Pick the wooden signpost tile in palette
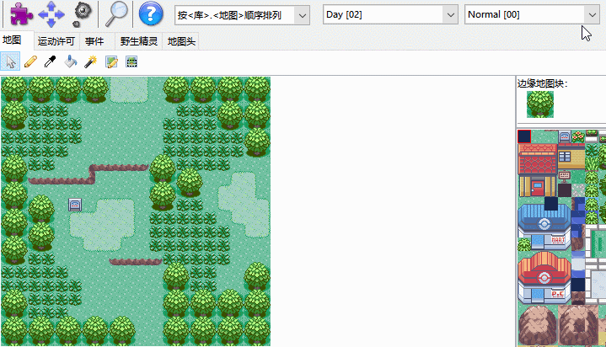The height and width of the screenshot is (347, 606). coord(564,176)
